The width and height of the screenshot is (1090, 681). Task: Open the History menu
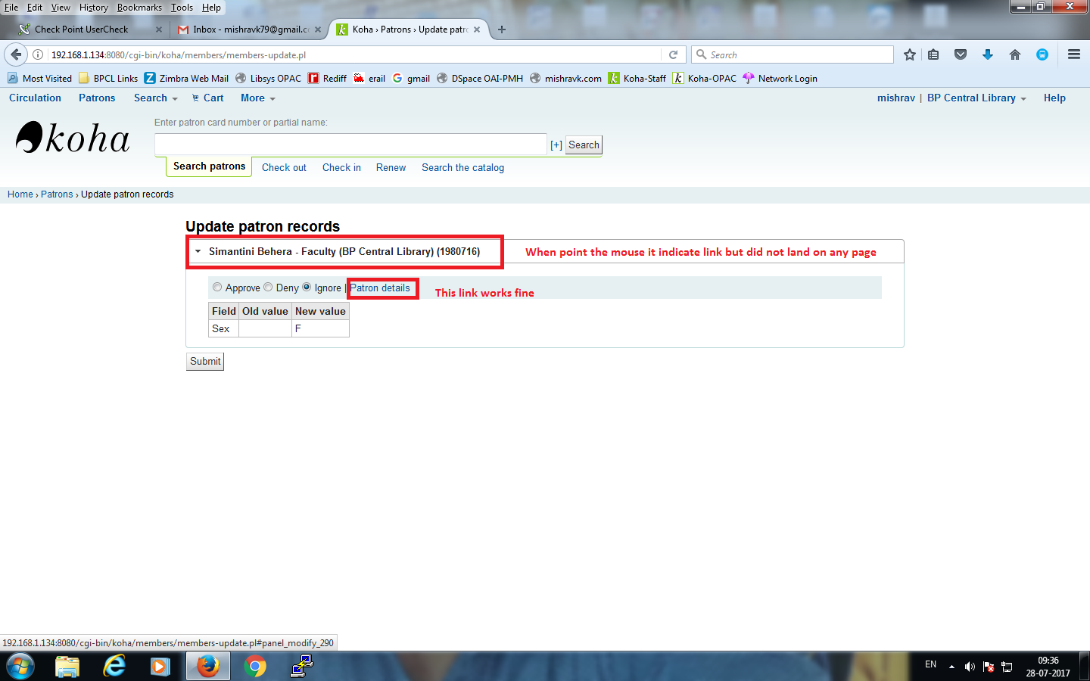93,8
